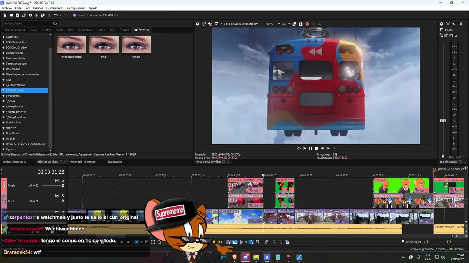Open Herramientas menu
The width and height of the screenshot is (469, 263).
tap(55, 8)
